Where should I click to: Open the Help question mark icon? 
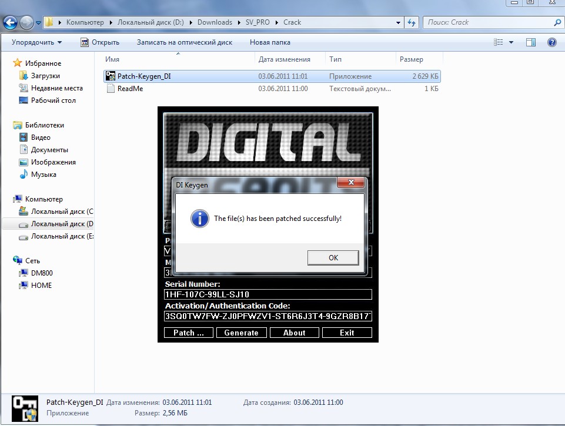coord(551,42)
